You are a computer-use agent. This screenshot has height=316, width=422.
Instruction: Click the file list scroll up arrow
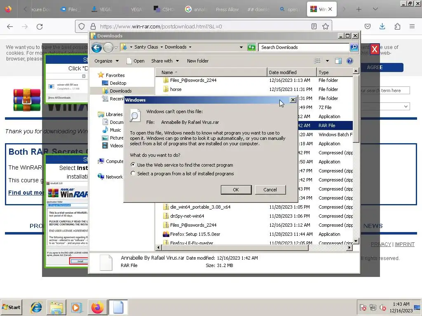(356, 71)
